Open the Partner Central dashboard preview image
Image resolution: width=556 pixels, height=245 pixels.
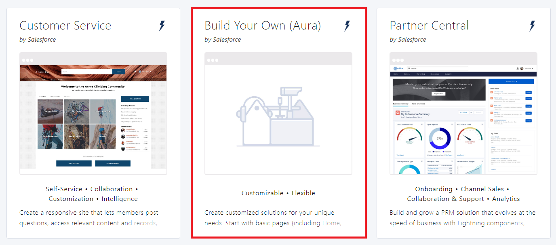[463, 114]
